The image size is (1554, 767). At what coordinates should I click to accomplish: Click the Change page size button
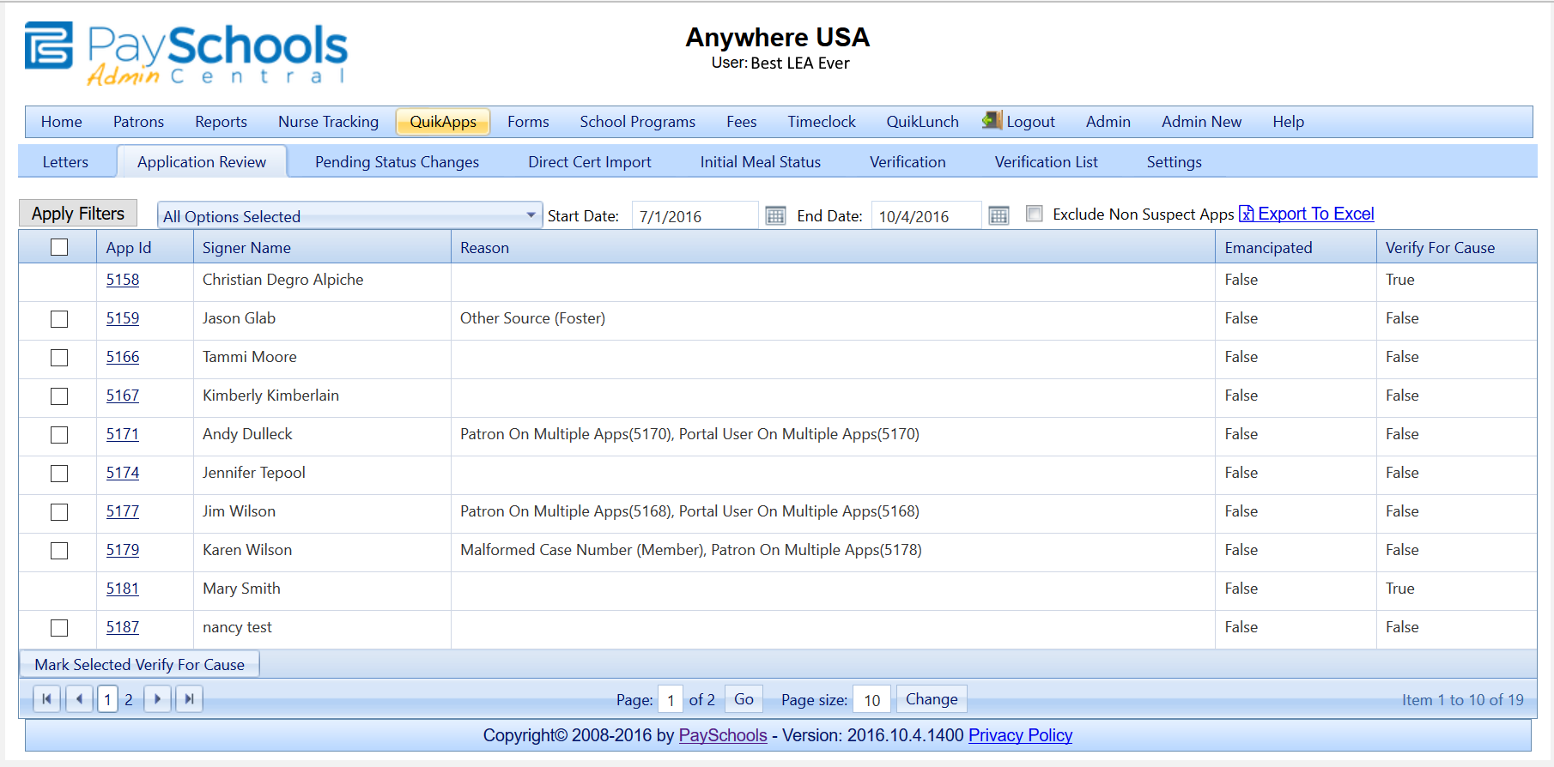coord(932,699)
